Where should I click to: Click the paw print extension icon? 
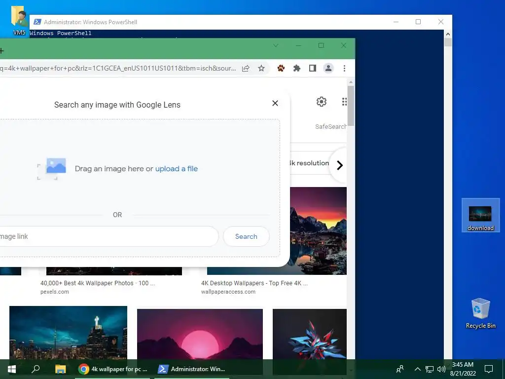[281, 68]
